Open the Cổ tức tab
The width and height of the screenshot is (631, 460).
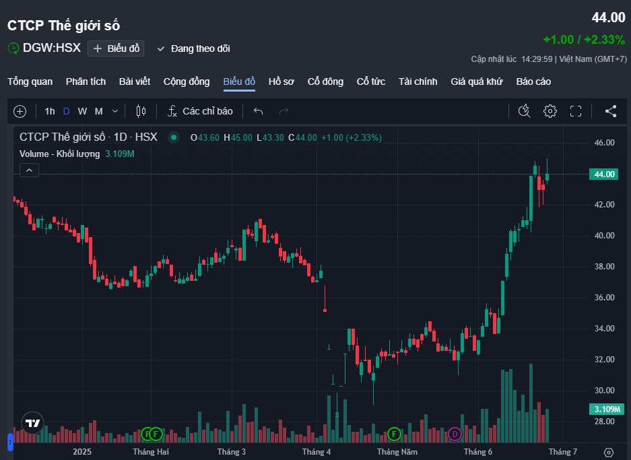[371, 81]
